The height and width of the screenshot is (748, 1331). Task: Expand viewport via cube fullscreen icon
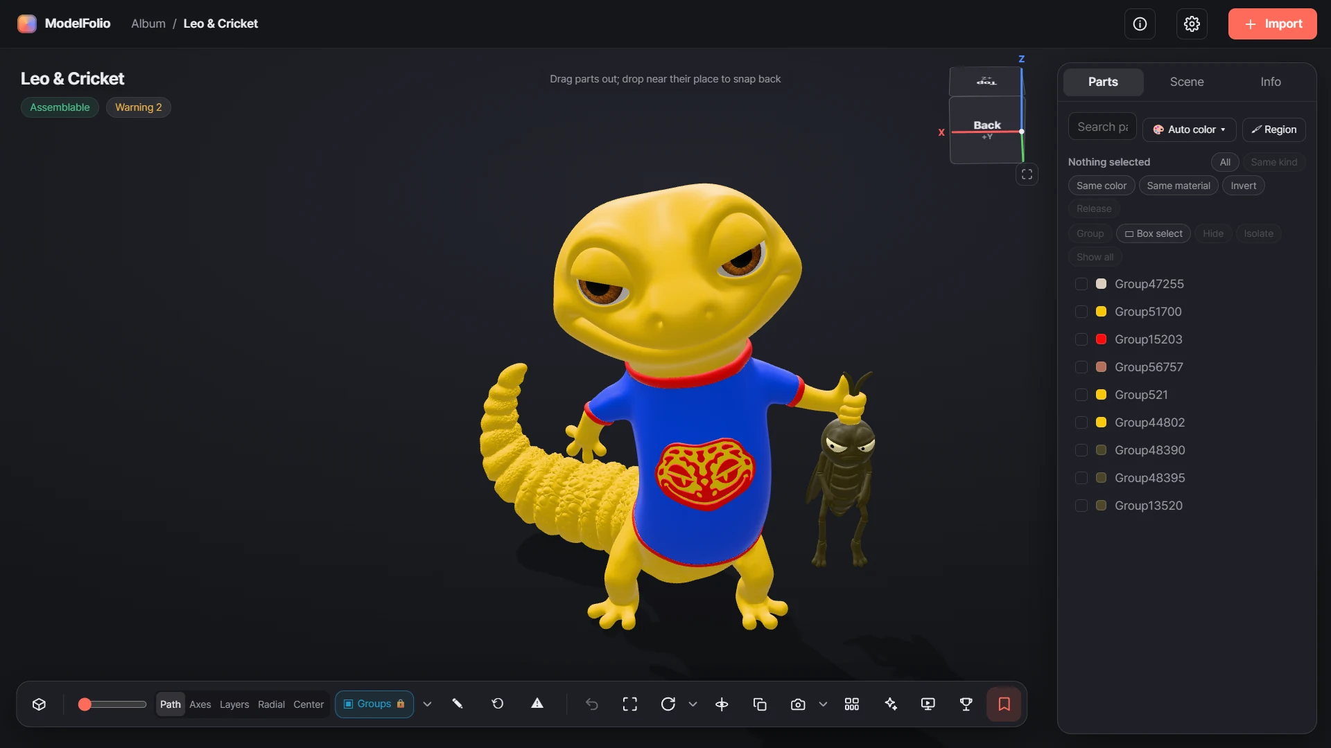pyautogui.click(x=1027, y=175)
